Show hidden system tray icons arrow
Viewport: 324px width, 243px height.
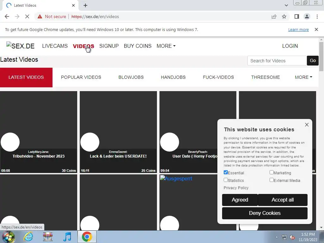(x=277, y=237)
